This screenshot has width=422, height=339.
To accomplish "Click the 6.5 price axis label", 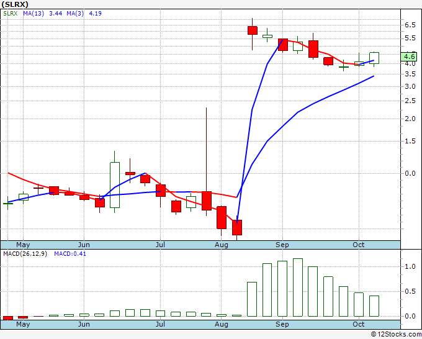I will tap(410, 25).
